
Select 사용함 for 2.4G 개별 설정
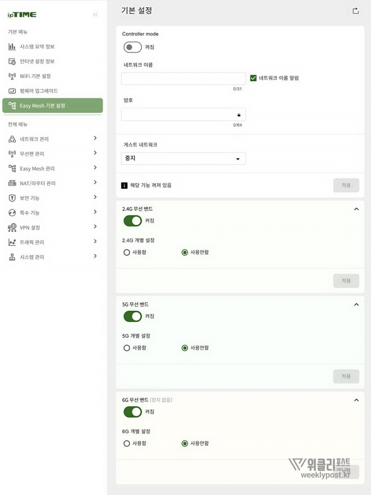coord(127,252)
